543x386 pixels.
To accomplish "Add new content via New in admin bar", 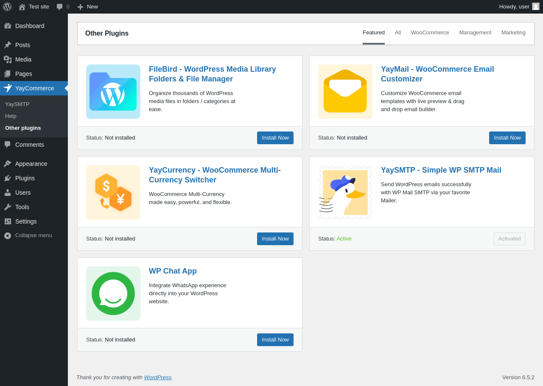I will point(88,7).
